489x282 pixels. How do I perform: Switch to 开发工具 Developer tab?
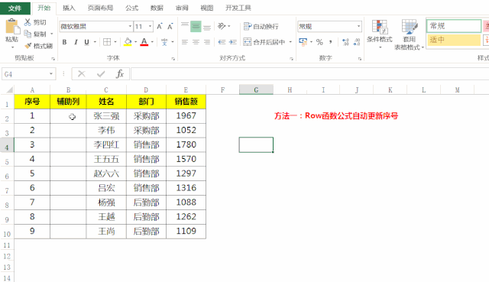[x=238, y=8]
